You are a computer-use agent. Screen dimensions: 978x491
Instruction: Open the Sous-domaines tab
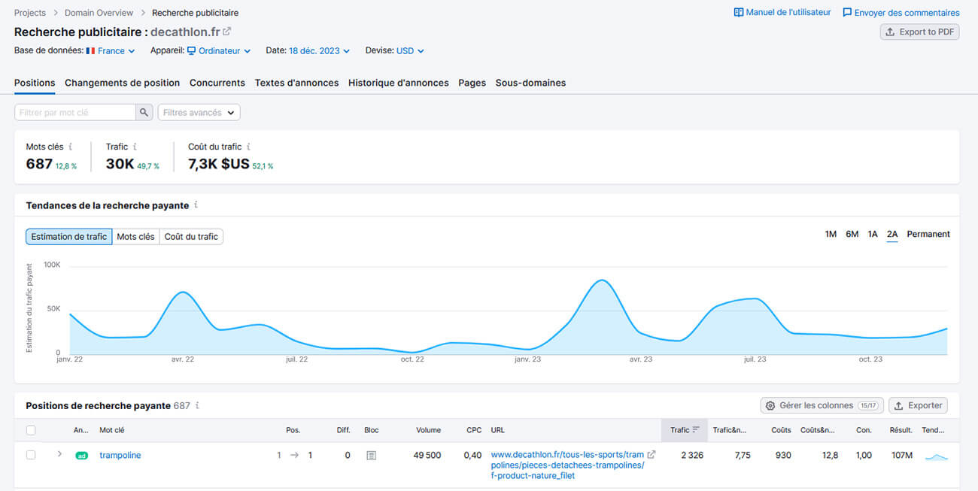tap(530, 83)
